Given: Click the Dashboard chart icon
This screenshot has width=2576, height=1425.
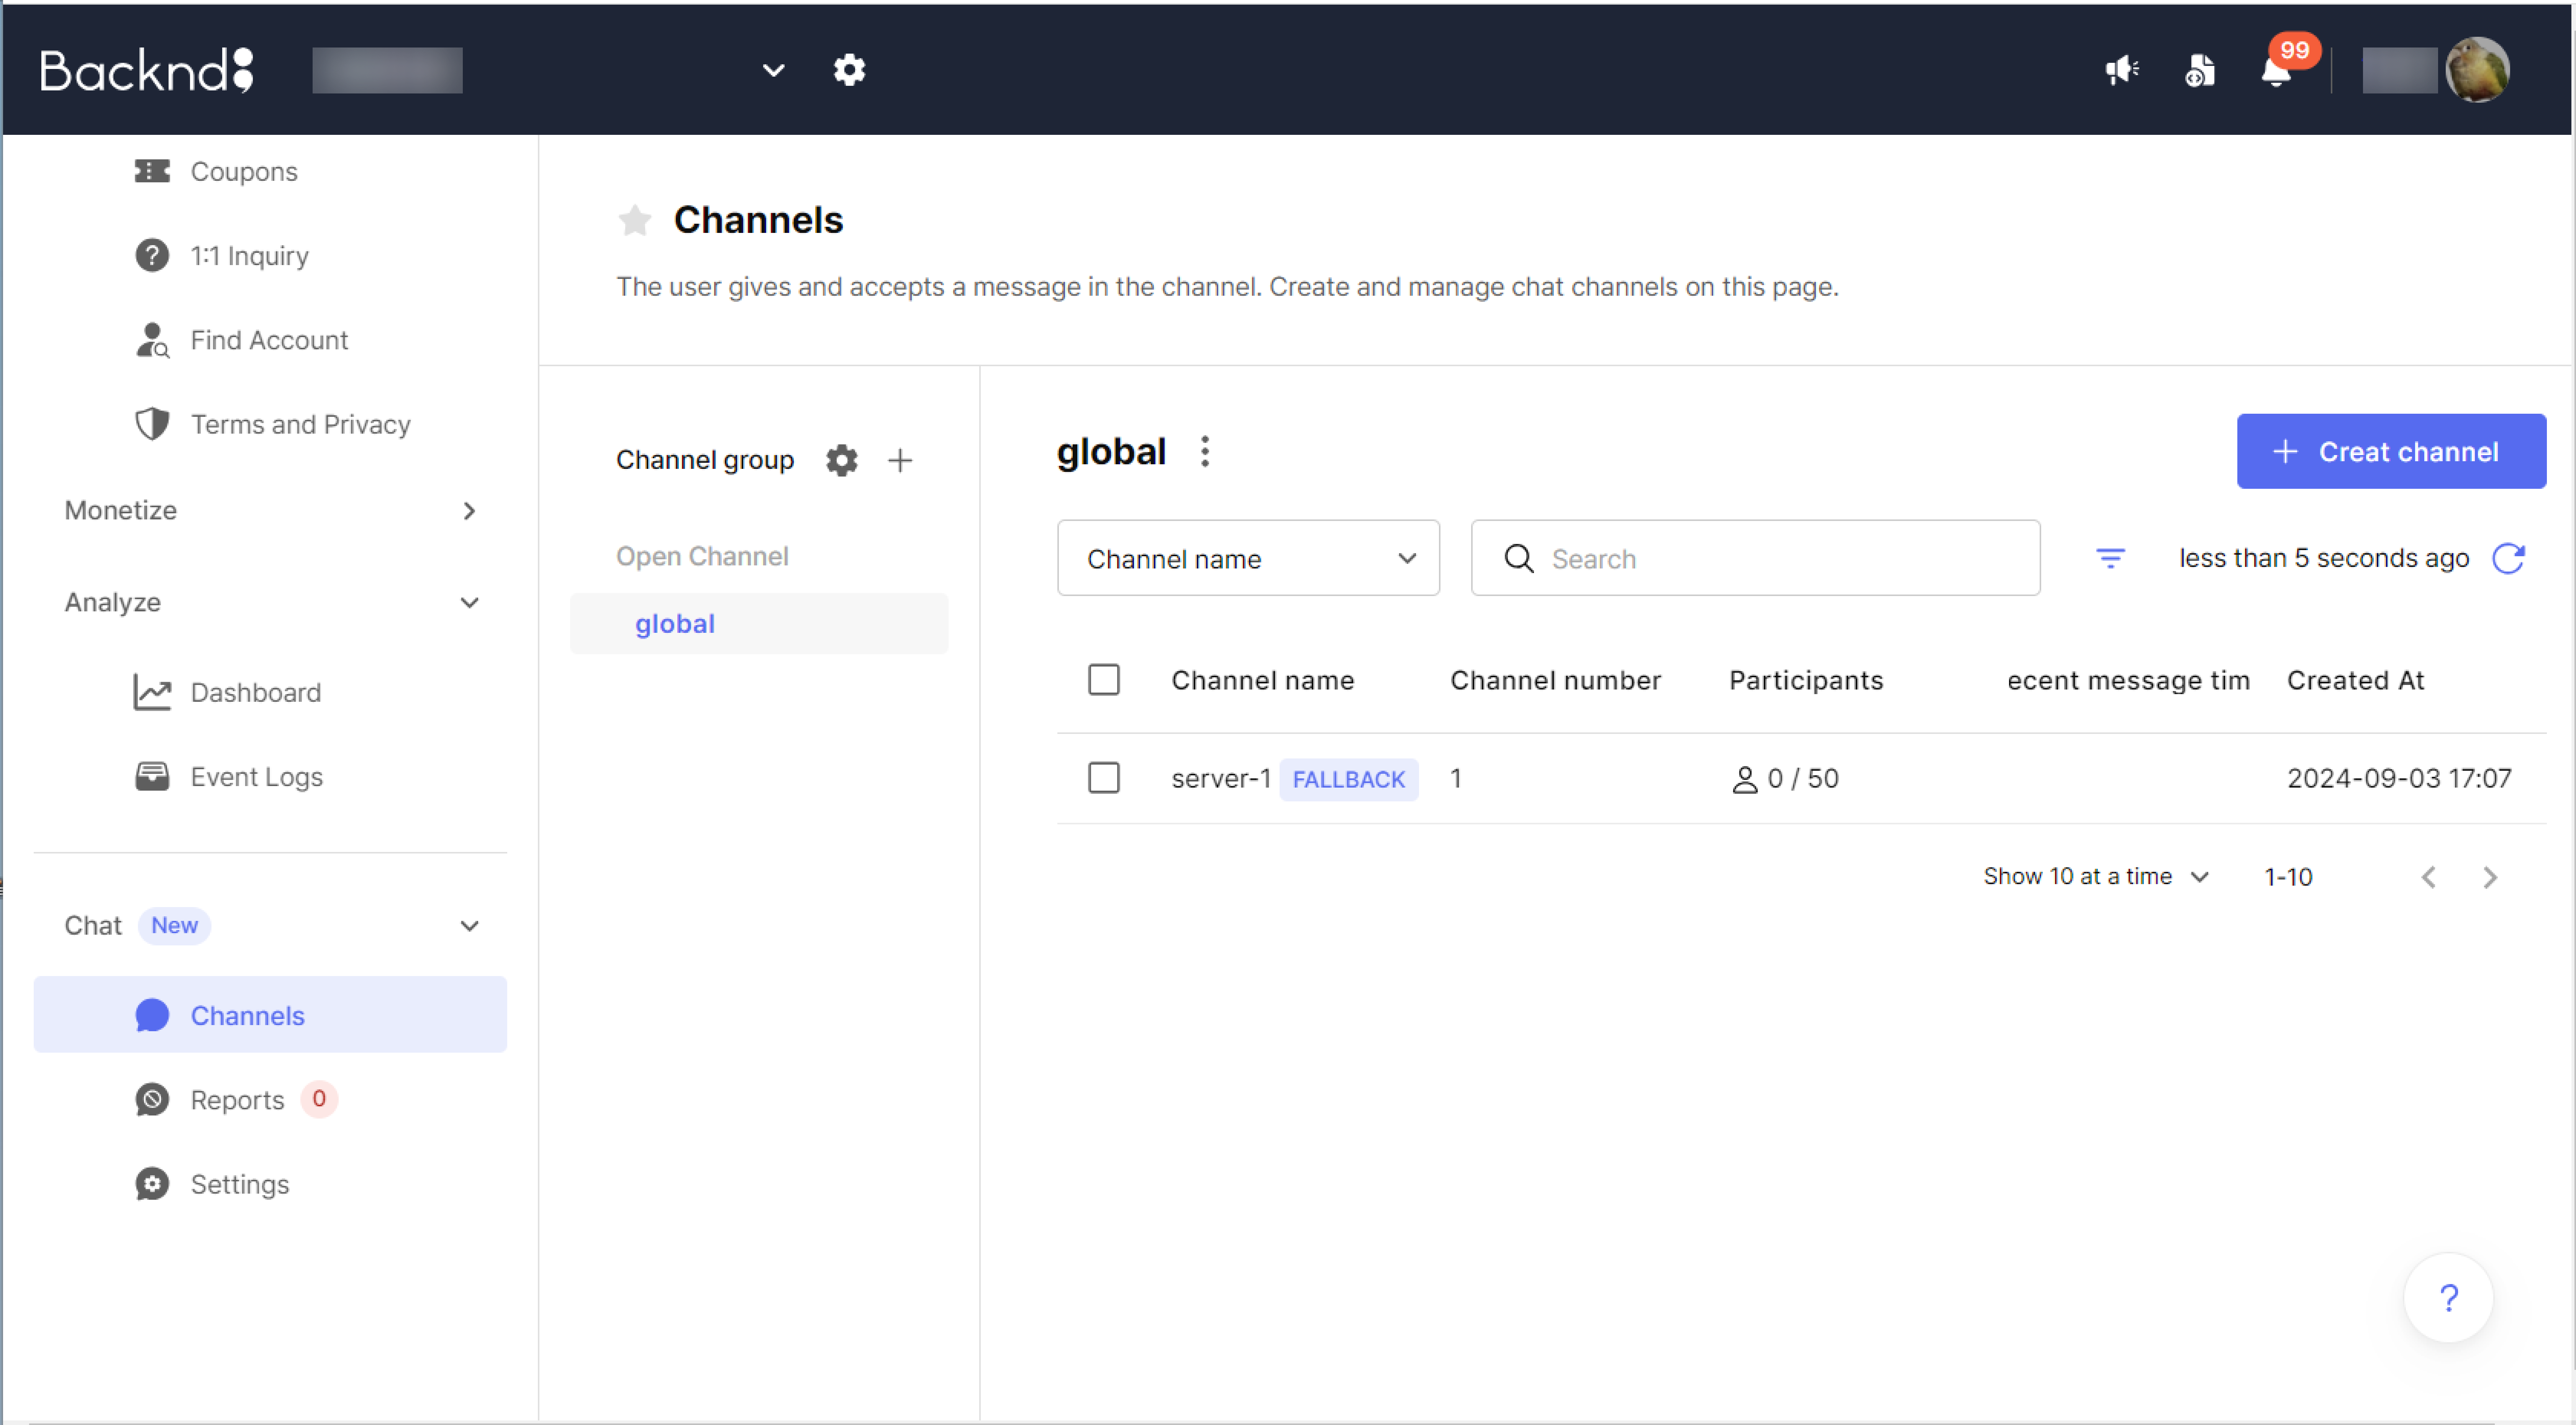Looking at the screenshot, I should pos(152,692).
